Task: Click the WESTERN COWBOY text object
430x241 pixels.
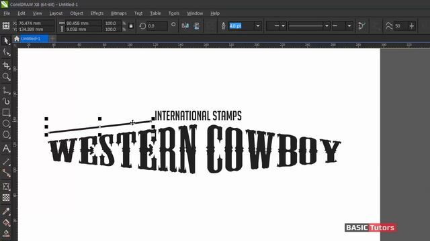Action: [194, 149]
